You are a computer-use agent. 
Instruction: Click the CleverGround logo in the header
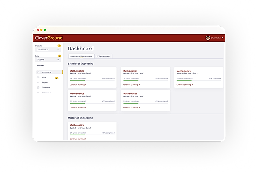(49, 38)
